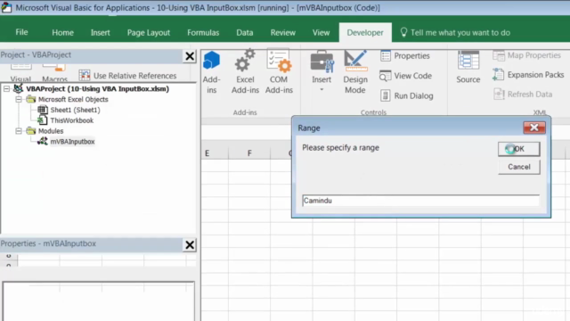Click Map Properties icon
Screen dimensions: 570x321
coord(499,55)
